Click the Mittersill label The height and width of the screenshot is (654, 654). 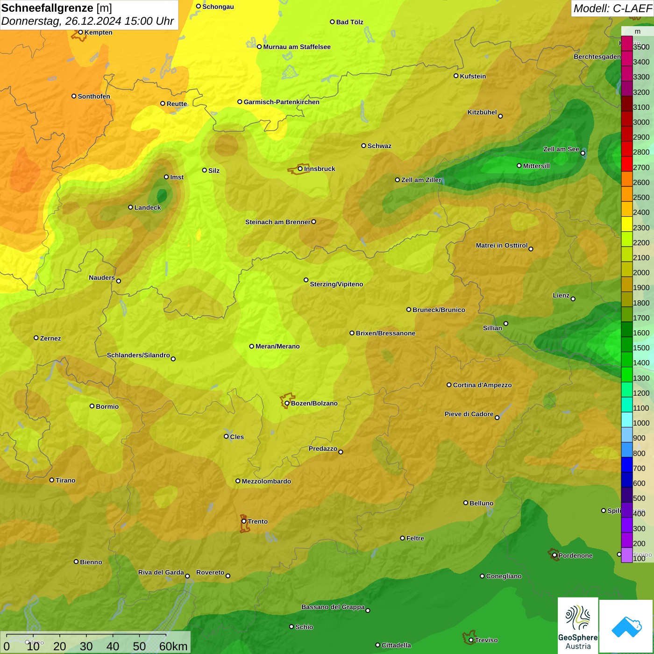tap(536, 166)
